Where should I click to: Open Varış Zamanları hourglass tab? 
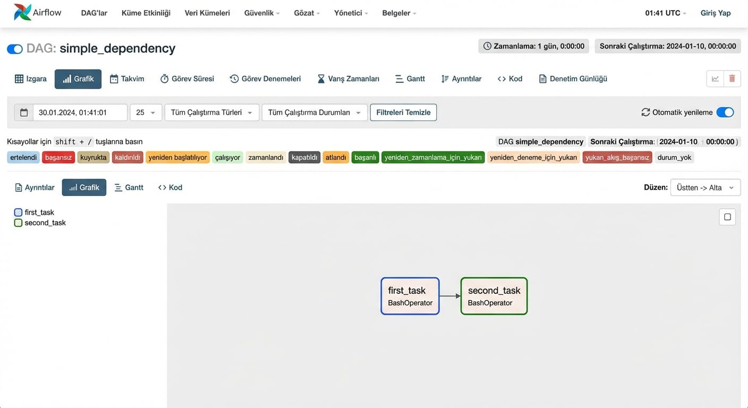click(348, 79)
